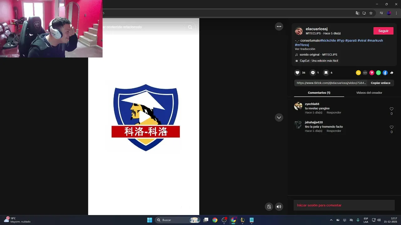Like the jahahajja420 comment
Image resolution: width=401 pixels, height=225 pixels.
(391, 127)
